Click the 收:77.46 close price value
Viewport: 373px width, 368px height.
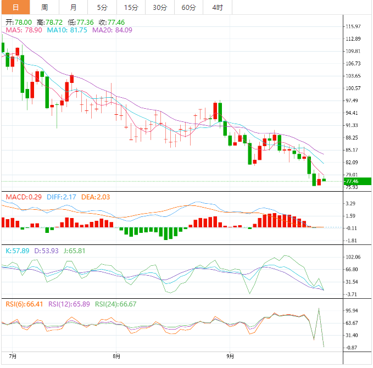point(112,23)
